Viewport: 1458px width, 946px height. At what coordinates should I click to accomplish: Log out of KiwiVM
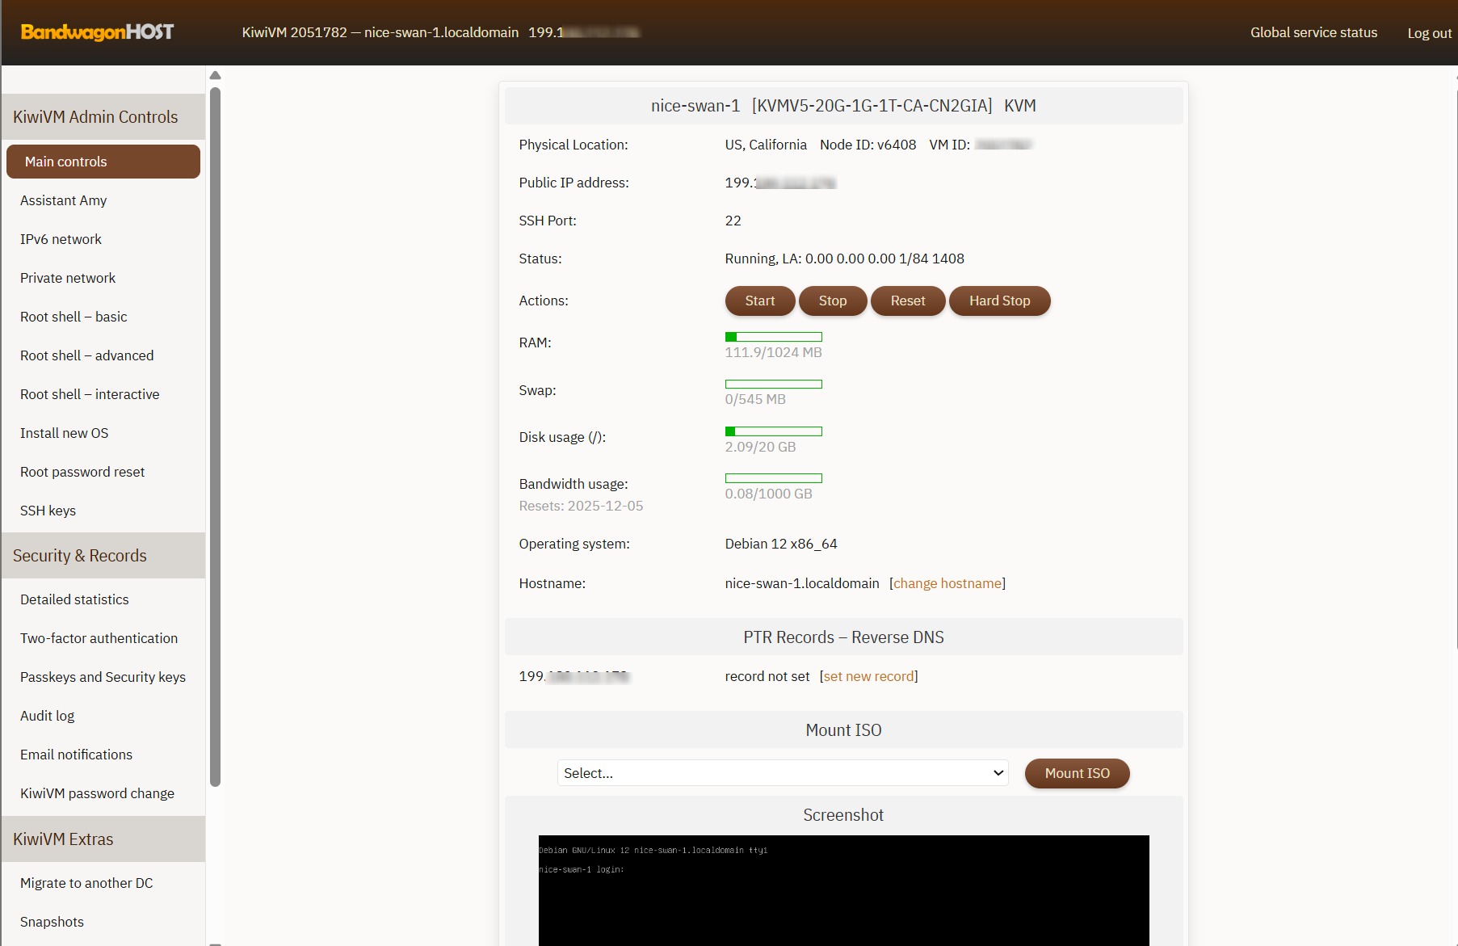click(x=1429, y=33)
